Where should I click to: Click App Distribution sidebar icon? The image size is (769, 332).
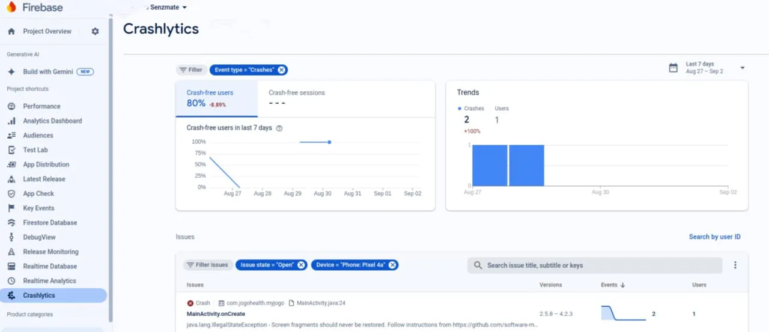[x=11, y=164]
